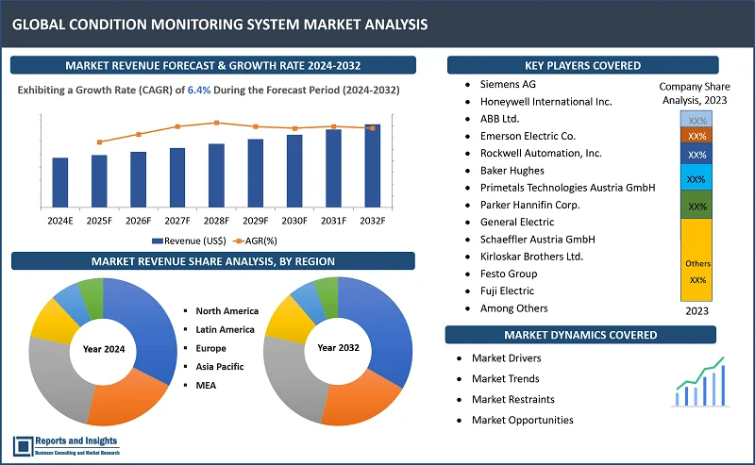This screenshot has height=465, width=755.
Task: Click MEA region legend entry
Action: (x=206, y=386)
